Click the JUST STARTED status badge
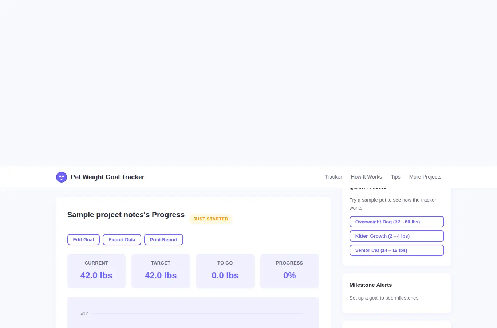Viewport: 497px width, 328px height. click(x=210, y=219)
